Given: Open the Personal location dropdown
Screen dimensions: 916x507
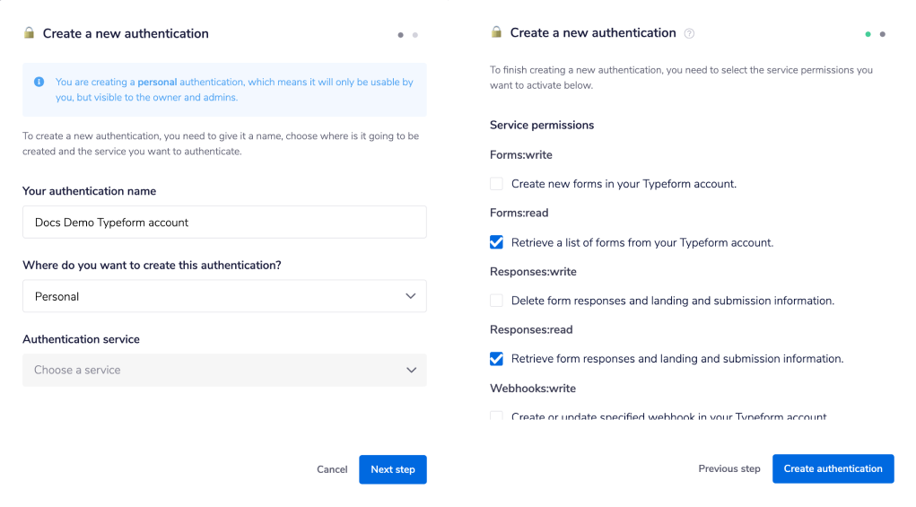Looking at the screenshot, I should pyautogui.click(x=223, y=296).
